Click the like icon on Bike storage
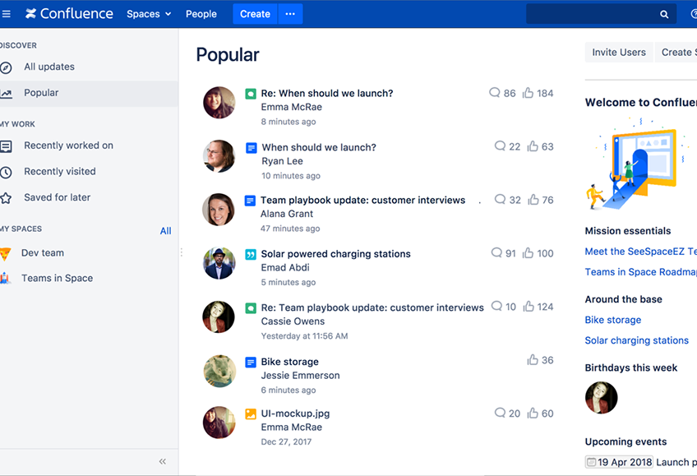The height and width of the screenshot is (476, 697). [x=533, y=360]
